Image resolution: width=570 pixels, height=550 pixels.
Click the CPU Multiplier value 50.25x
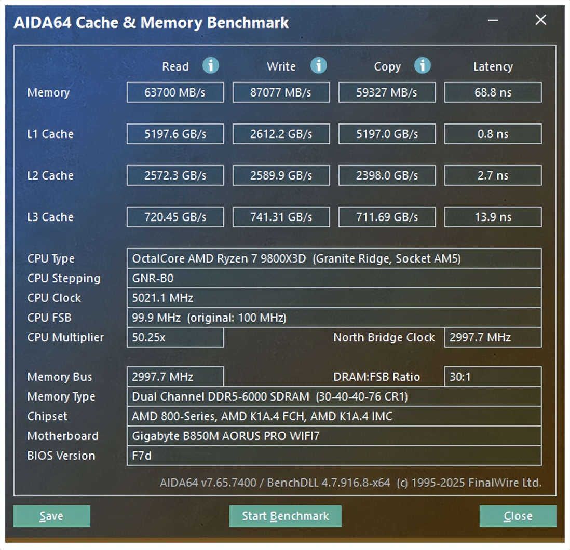tap(175, 337)
